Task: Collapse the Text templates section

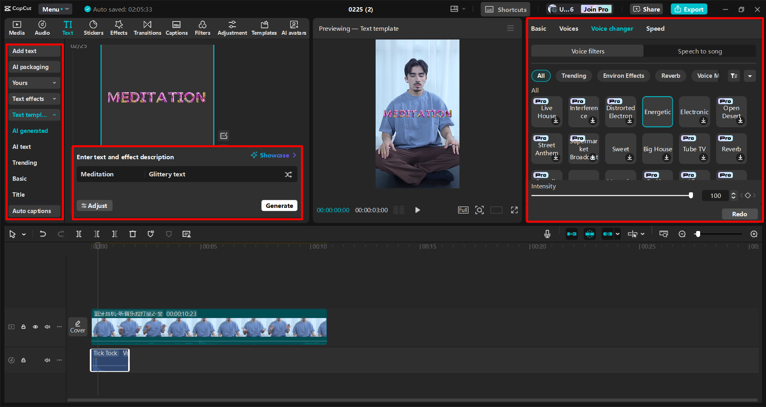Action: tap(34, 115)
